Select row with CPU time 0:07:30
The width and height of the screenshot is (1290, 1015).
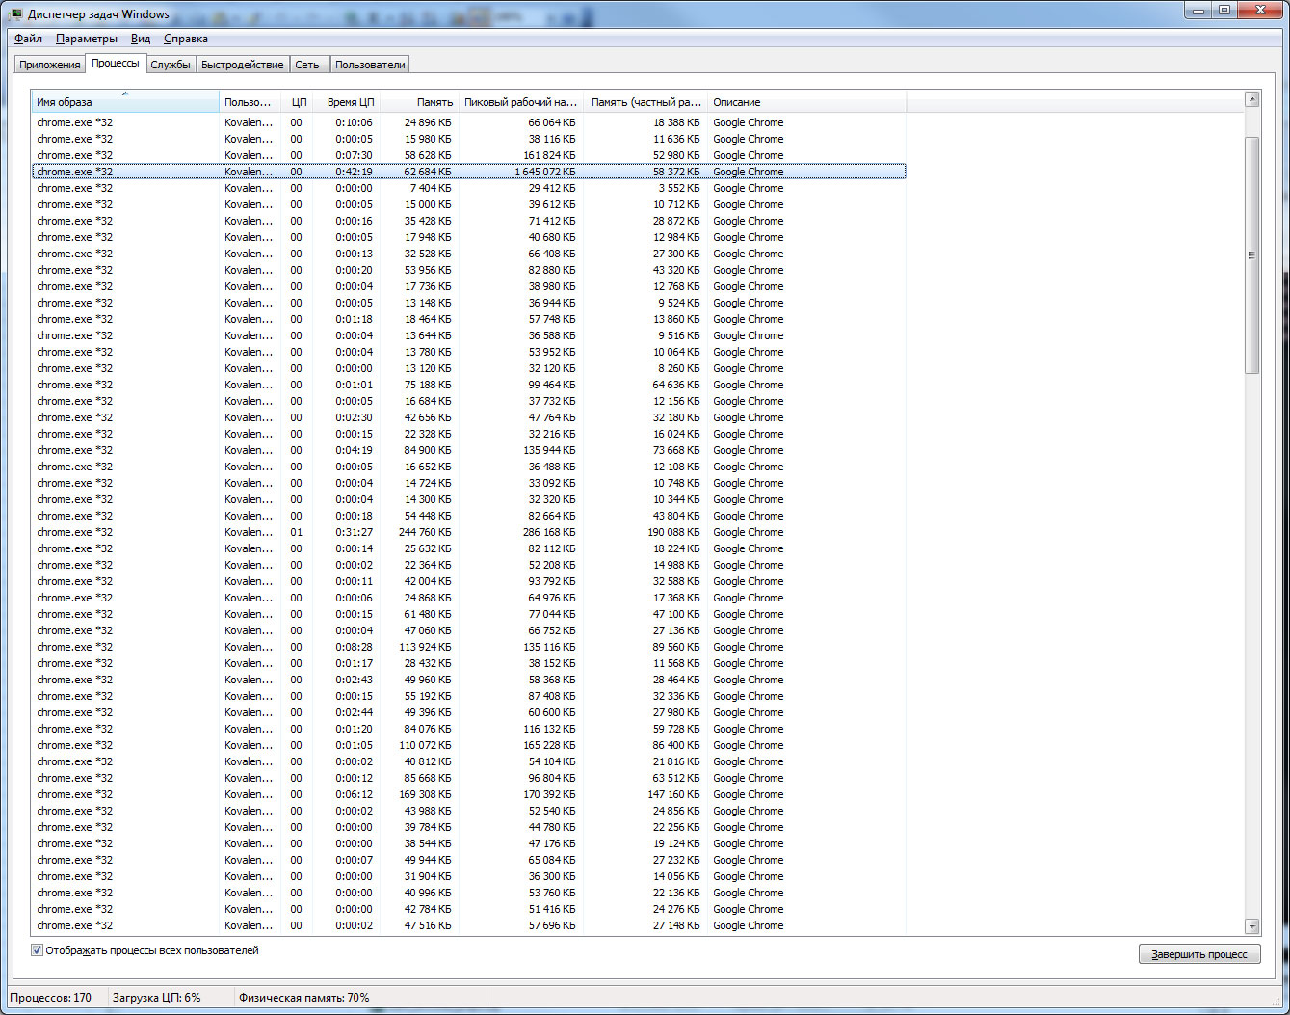[x=468, y=155]
